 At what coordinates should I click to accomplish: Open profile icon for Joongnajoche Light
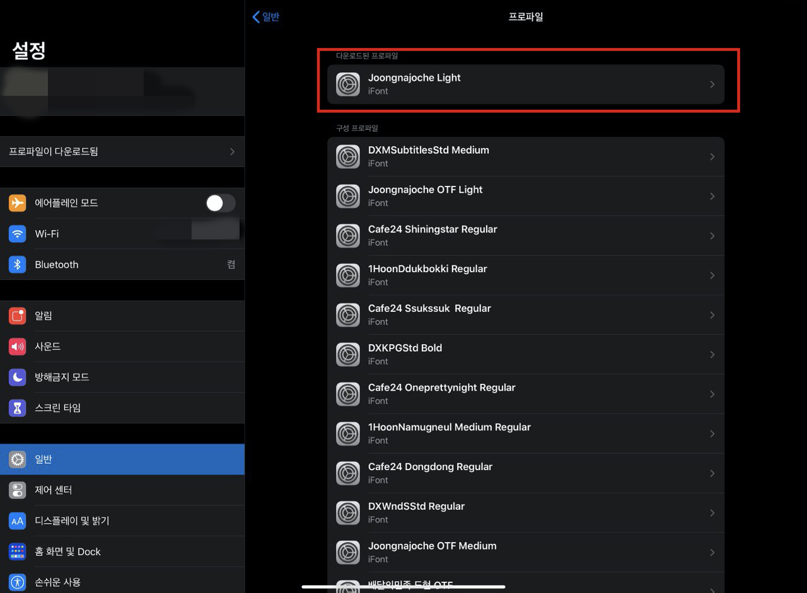pos(348,84)
